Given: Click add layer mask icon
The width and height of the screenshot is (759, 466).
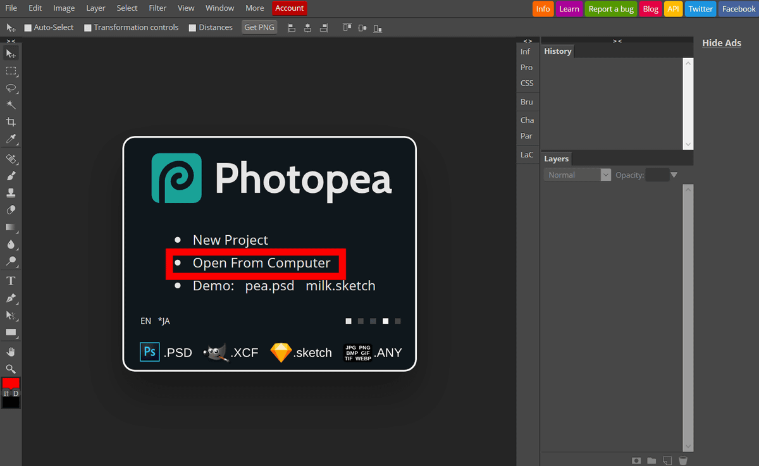Looking at the screenshot, I should 637,460.
